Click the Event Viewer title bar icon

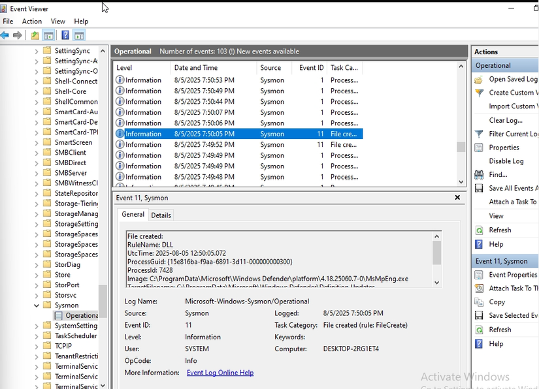[3, 9]
